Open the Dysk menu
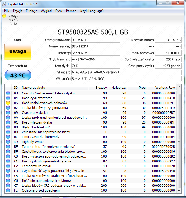 [59, 11]
